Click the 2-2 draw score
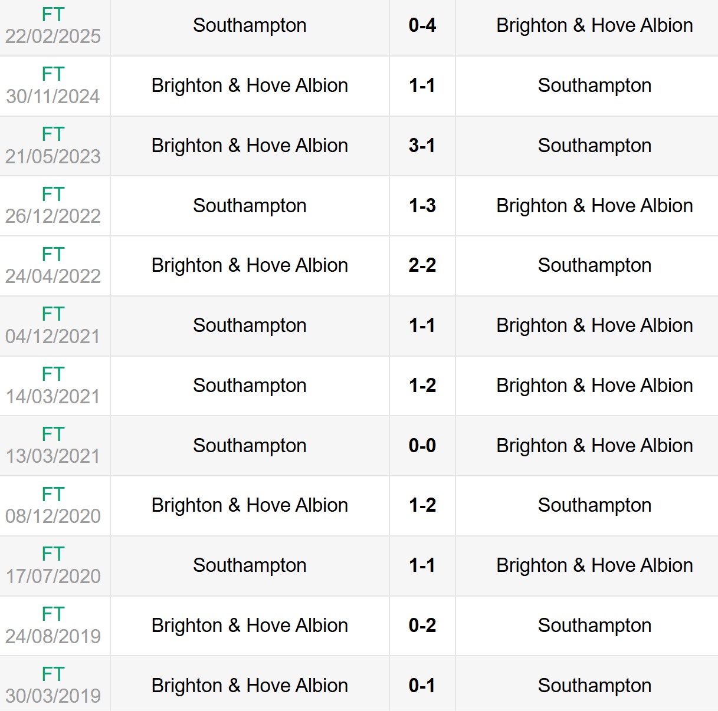718x711 pixels. pos(422,265)
